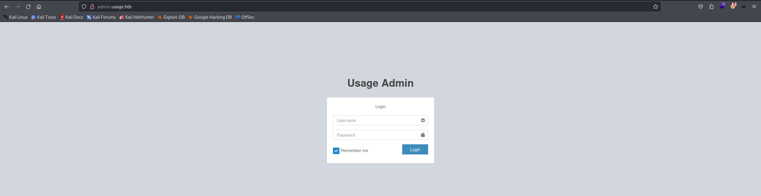Click the dark hat extension icon
This screenshot has width=761, height=196.
743,7
